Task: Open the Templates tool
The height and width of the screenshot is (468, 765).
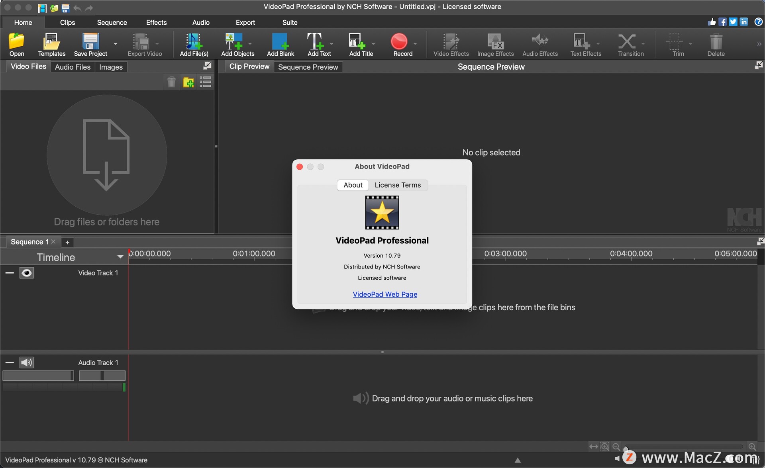Action: pyautogui.click(x=51, y=45)
